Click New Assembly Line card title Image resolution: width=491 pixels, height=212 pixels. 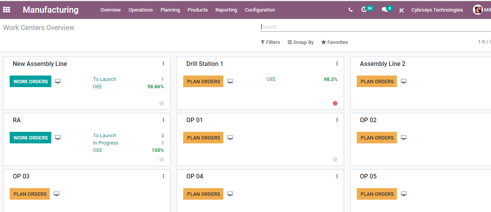[40, 64]
